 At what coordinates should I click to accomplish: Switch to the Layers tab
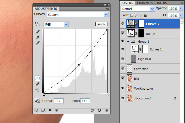click(127, 3)
